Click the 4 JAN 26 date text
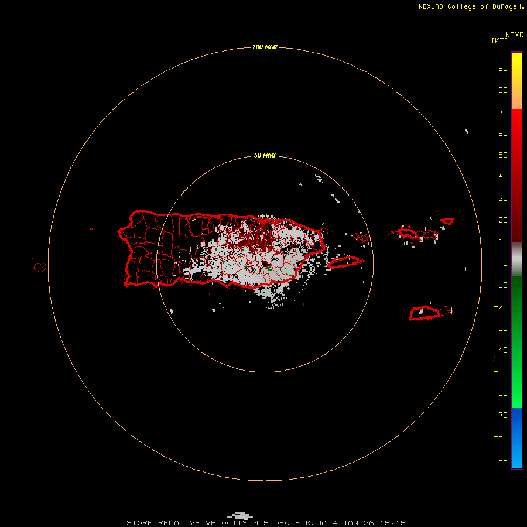The image size is (527, 527). (x=353, y=523)
